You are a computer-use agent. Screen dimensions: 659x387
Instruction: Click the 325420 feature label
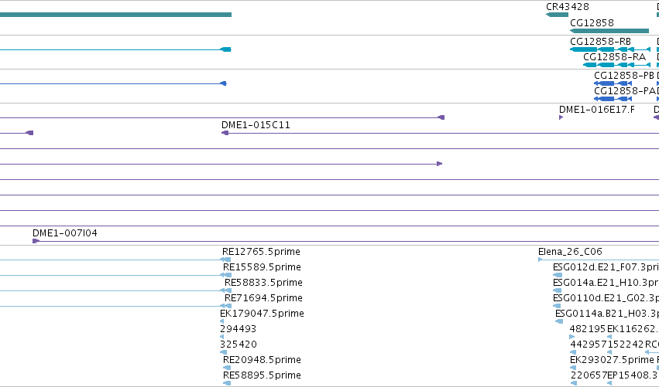click(239, 345)
